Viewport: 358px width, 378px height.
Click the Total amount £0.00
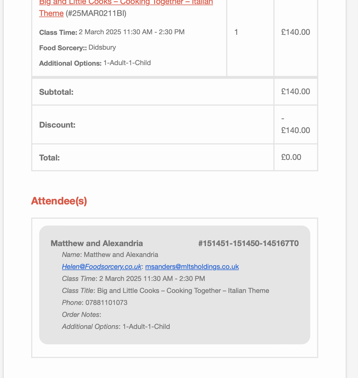coord(291,157)
